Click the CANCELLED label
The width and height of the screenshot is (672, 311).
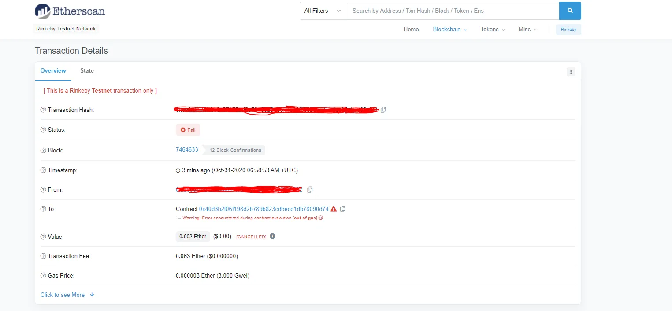point(251,237)
